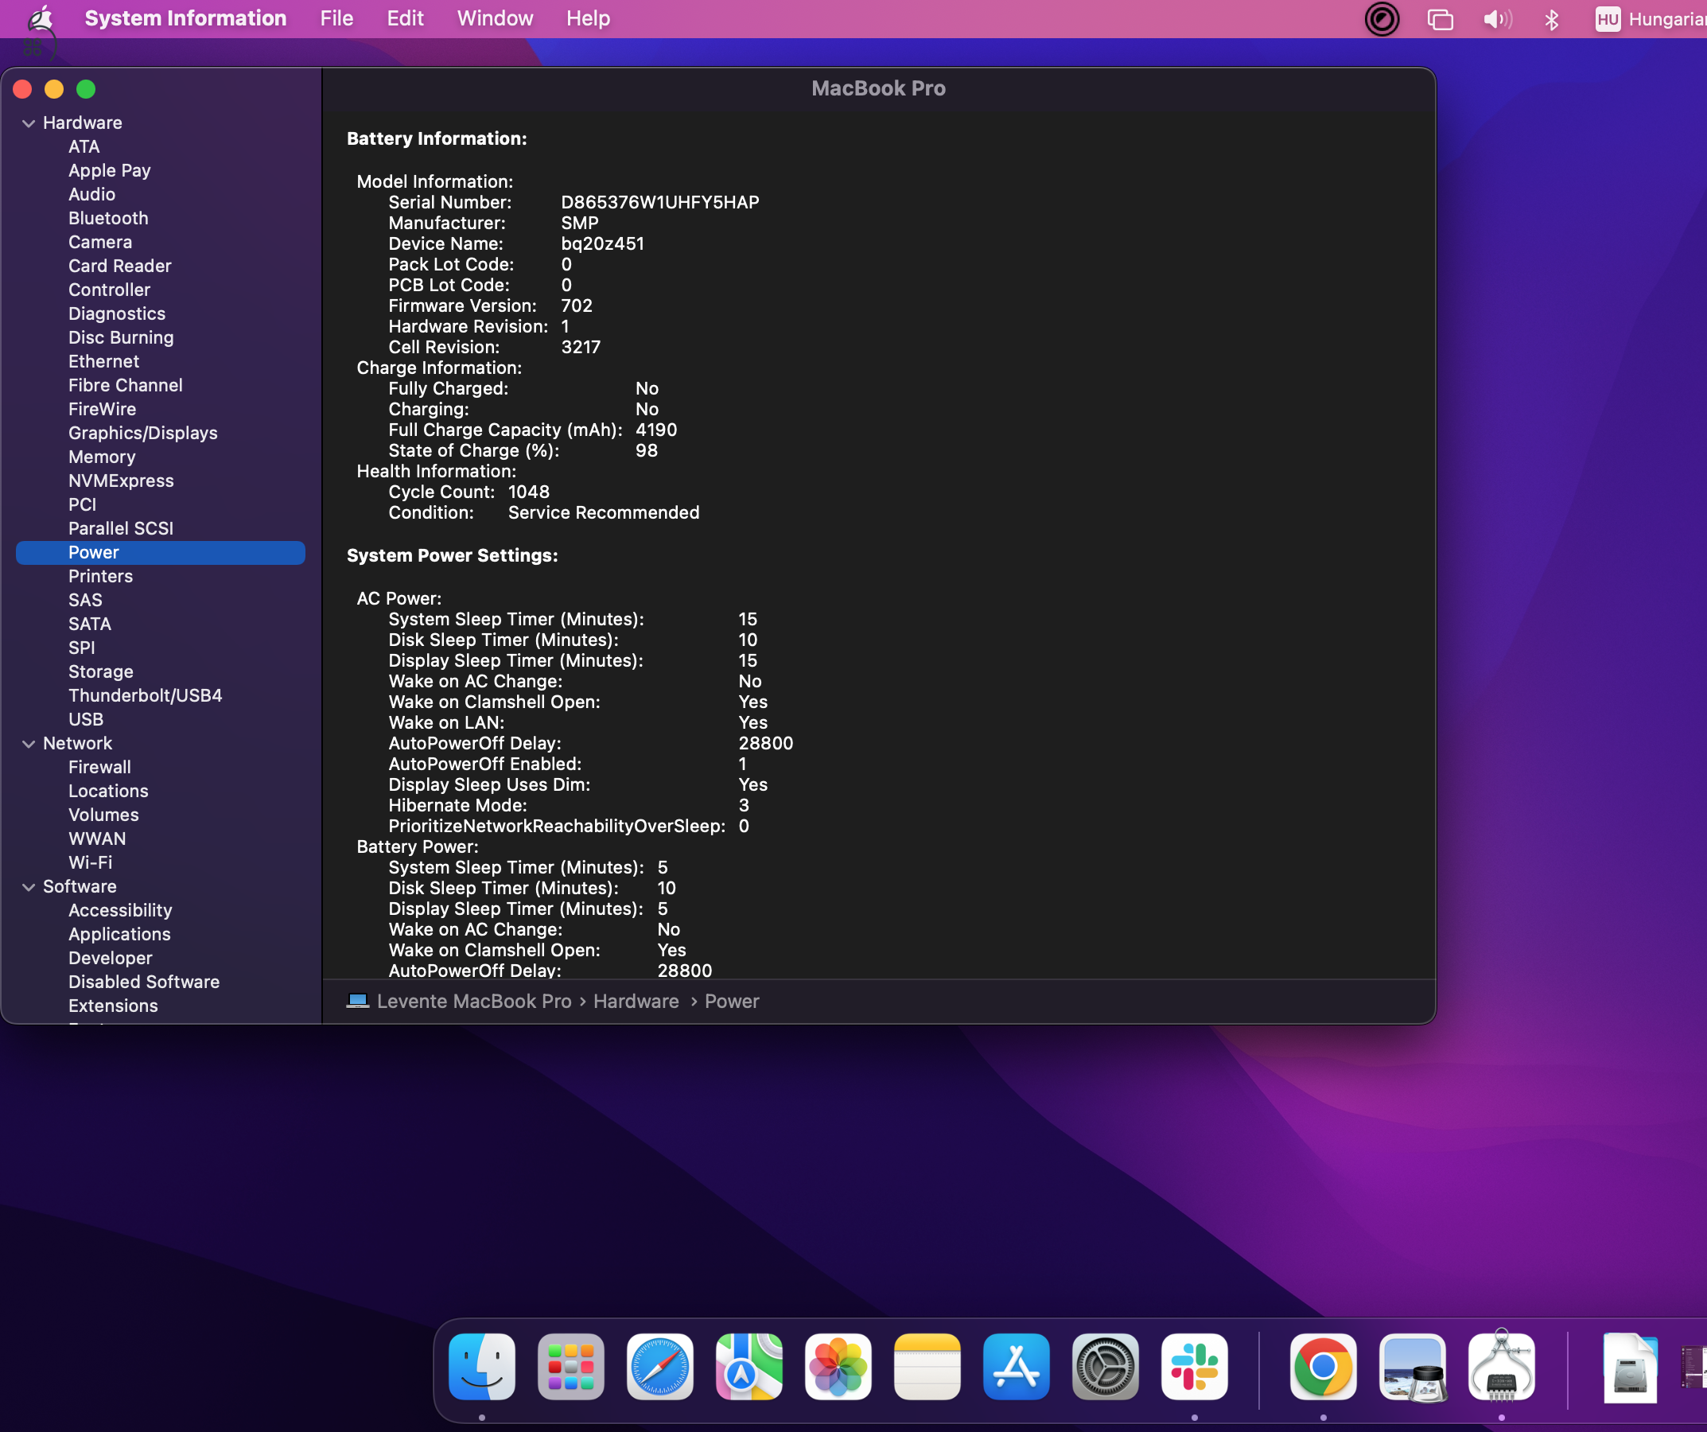The height and width of the screenshot is (1432, 1707).
Task: Select Bluetooth in the Hardware list
Action: [108, 219]
